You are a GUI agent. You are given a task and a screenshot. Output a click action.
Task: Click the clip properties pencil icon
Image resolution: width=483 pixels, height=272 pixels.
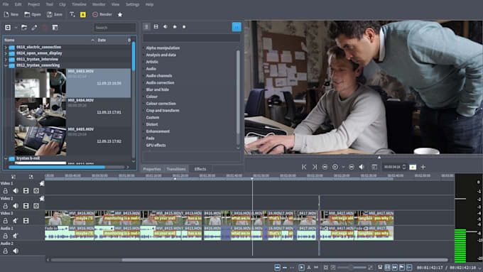pyautogui.click(x=34, y=28)
